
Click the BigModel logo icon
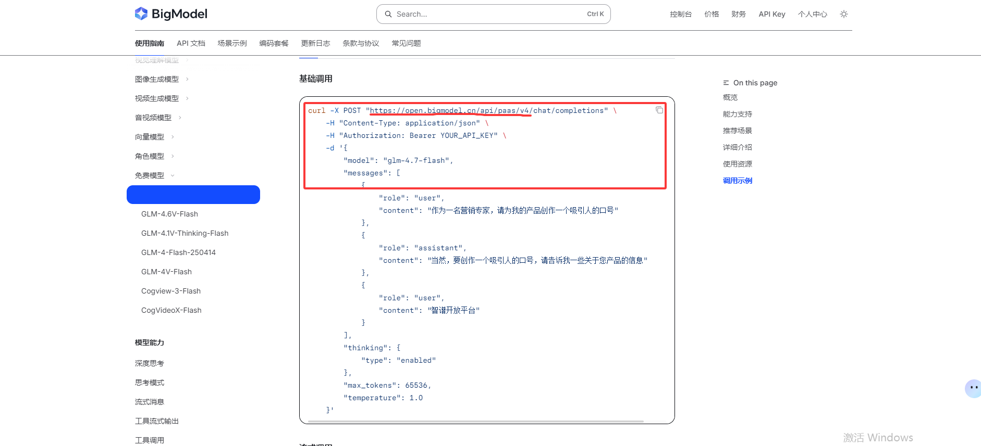click(x=141, y=14)
